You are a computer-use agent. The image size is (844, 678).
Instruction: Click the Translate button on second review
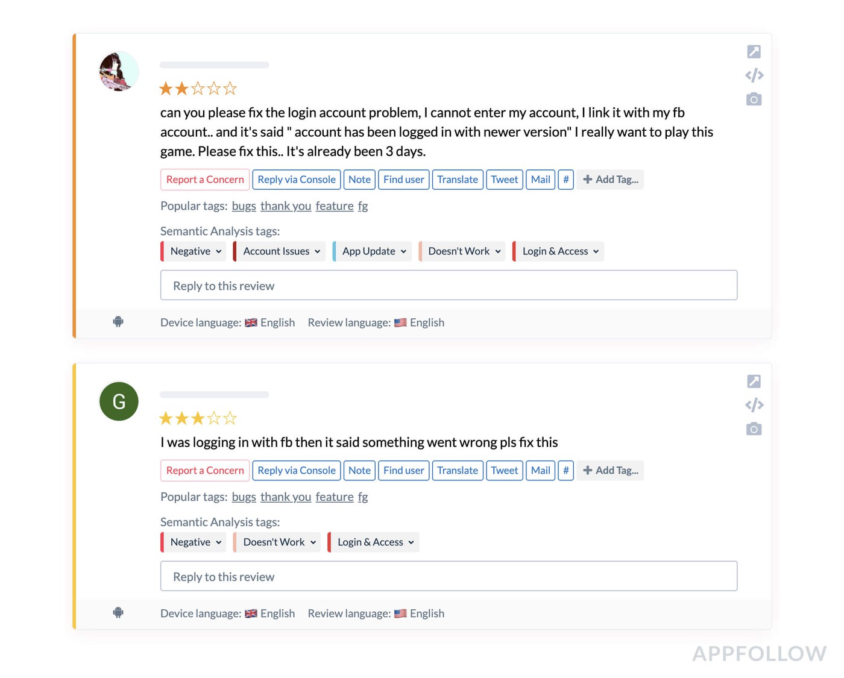457,471
